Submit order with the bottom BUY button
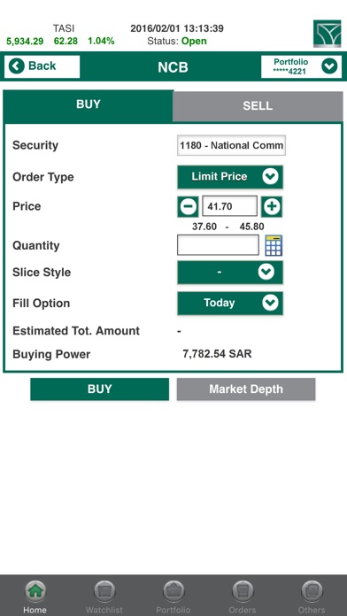Screen dimensions: 347x616 pyautogui.click(x=100, y=389)
